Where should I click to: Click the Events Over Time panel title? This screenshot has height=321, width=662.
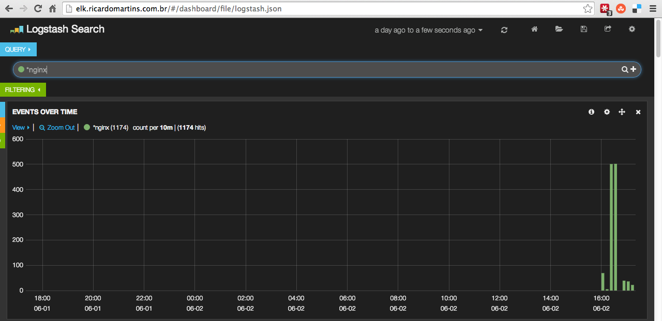click(x=45, y=112)
